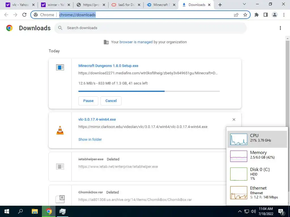Close the Minecraft tab

click(174, 5)
